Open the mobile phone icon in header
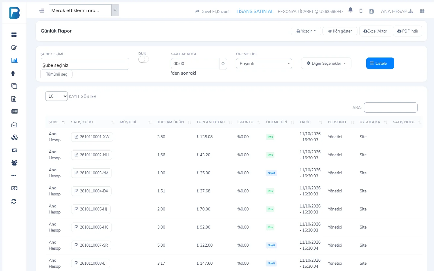This screenshot has height=271, width=434. tap(361, 11)
